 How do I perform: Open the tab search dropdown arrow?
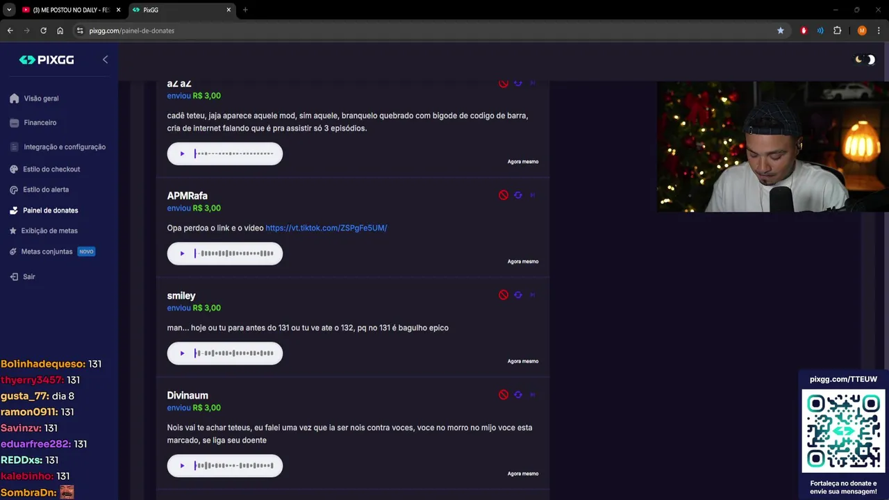9,10
